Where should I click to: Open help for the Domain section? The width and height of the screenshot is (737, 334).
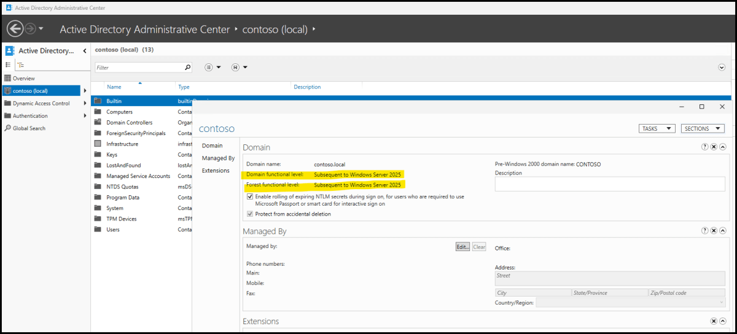pyautogui.click(x=705, y=147)
